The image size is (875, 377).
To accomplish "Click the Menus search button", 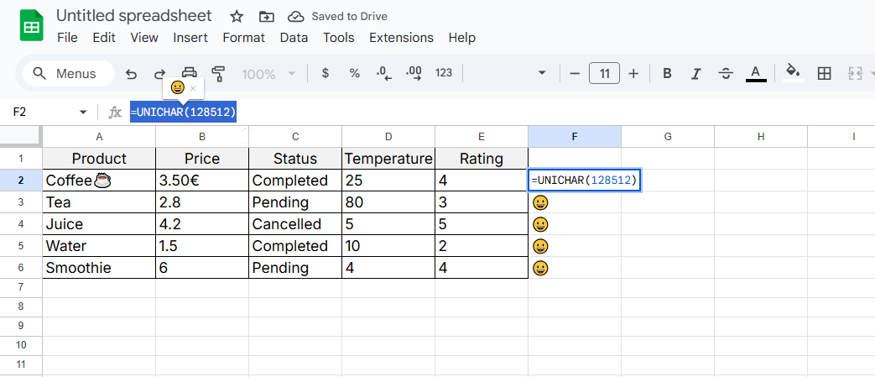I will (x=67, y=74).
